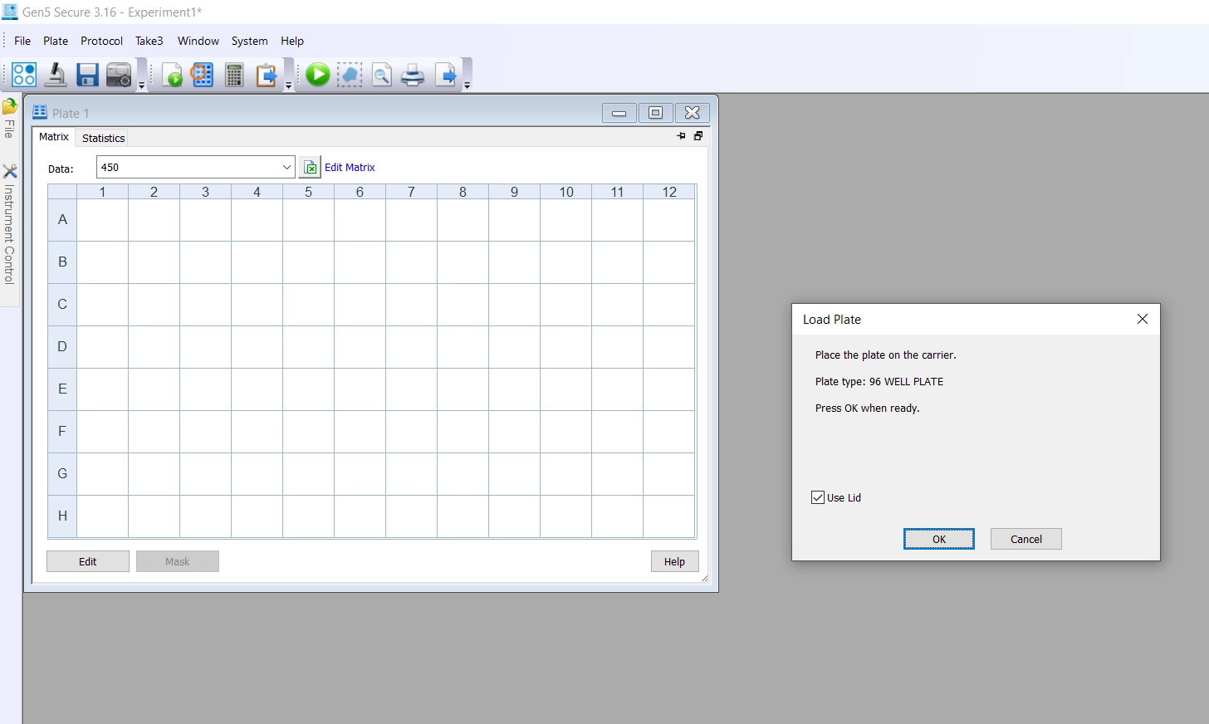Click OK in Load Plate dialog

939,539
